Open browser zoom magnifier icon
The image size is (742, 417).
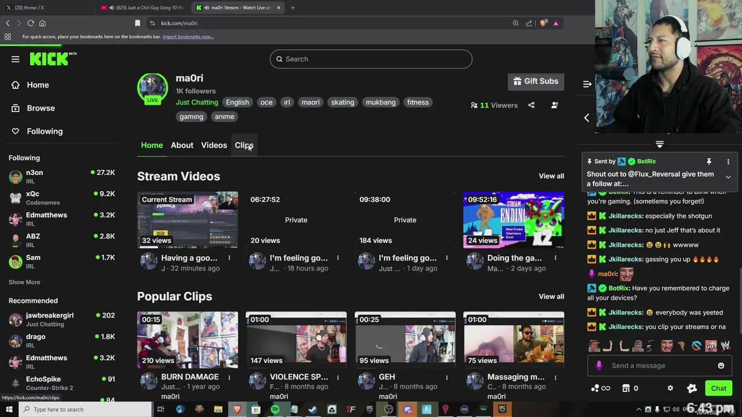click(515, 23)
